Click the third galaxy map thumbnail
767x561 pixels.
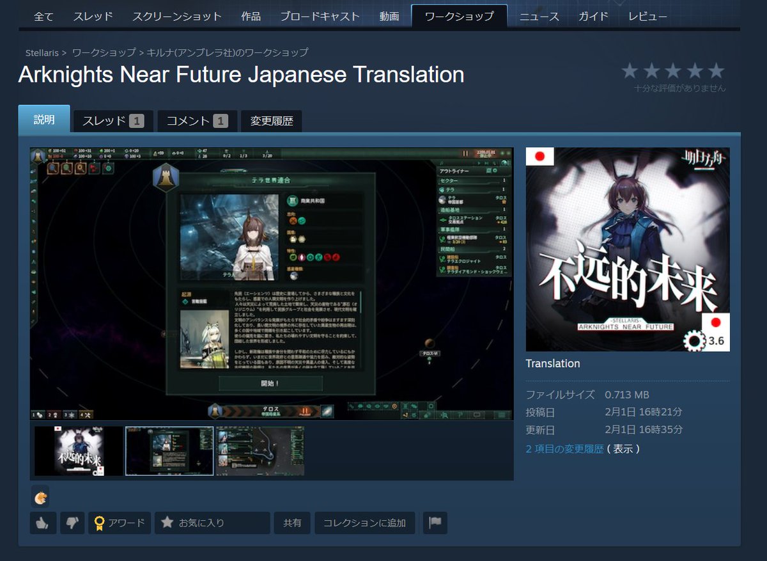coord(260,451)
